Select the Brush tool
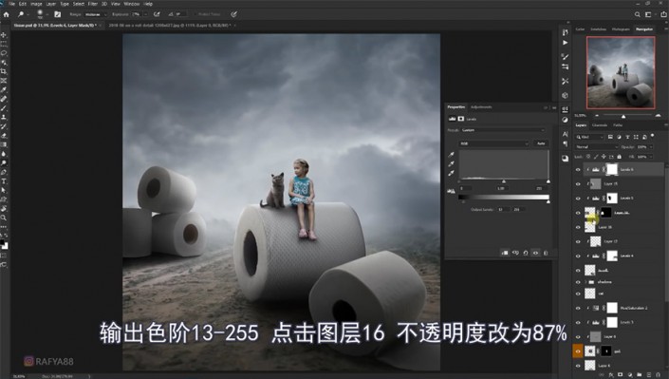669x379 pixels. point(4,107)
